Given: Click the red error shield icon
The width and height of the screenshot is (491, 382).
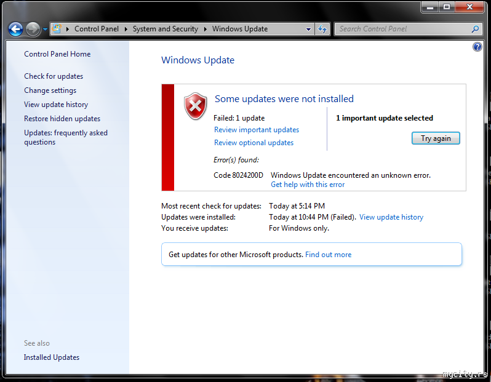Looking at the screenshot, I should 196,106.
